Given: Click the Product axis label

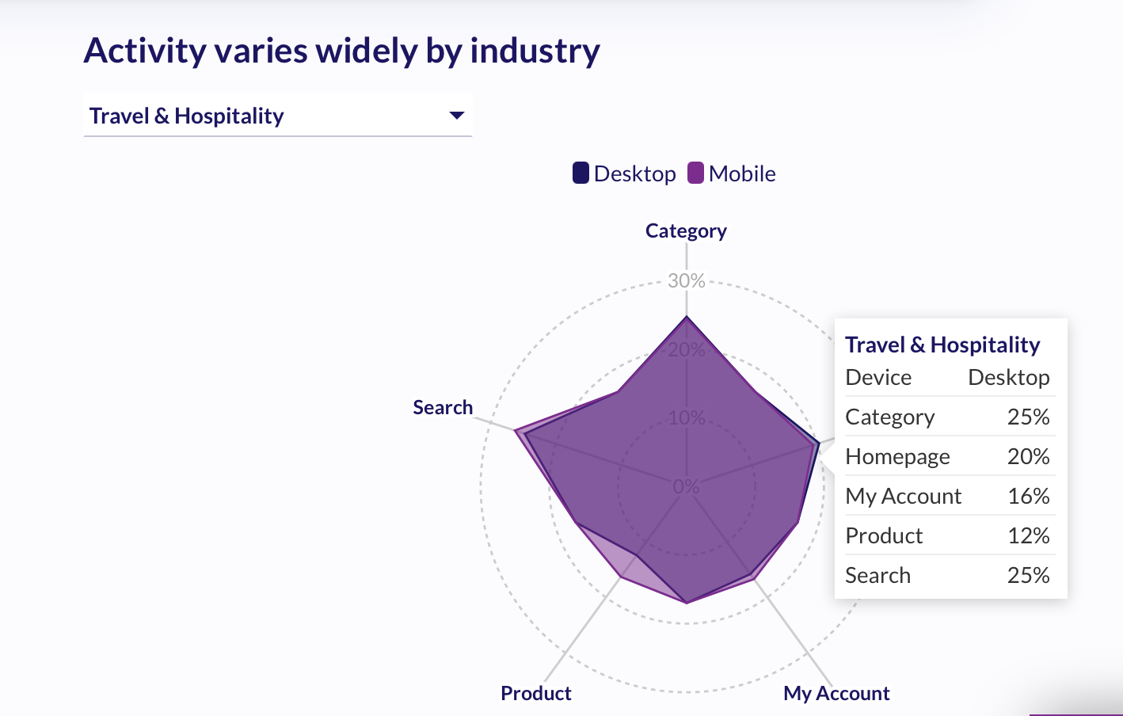Looking at the screenshot, I should click(536, 693).
